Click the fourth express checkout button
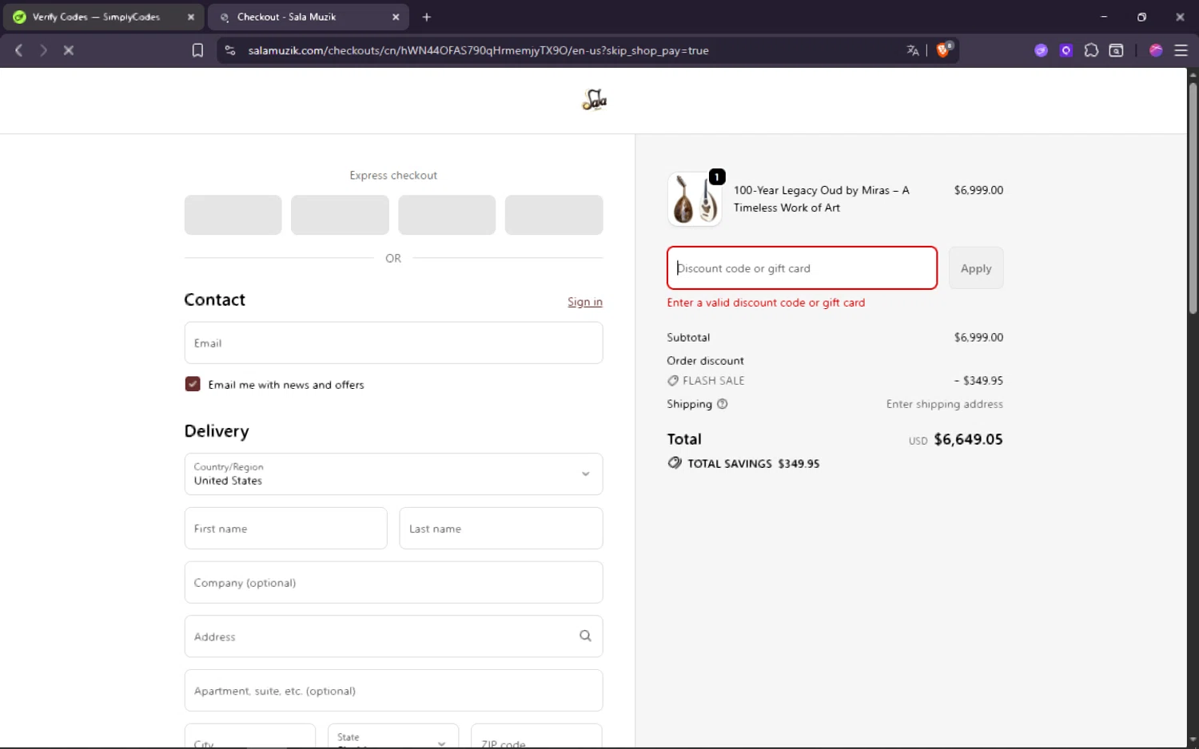Image resolution: width=1199 pixels, height=749 pixels. tap(554, 215)
